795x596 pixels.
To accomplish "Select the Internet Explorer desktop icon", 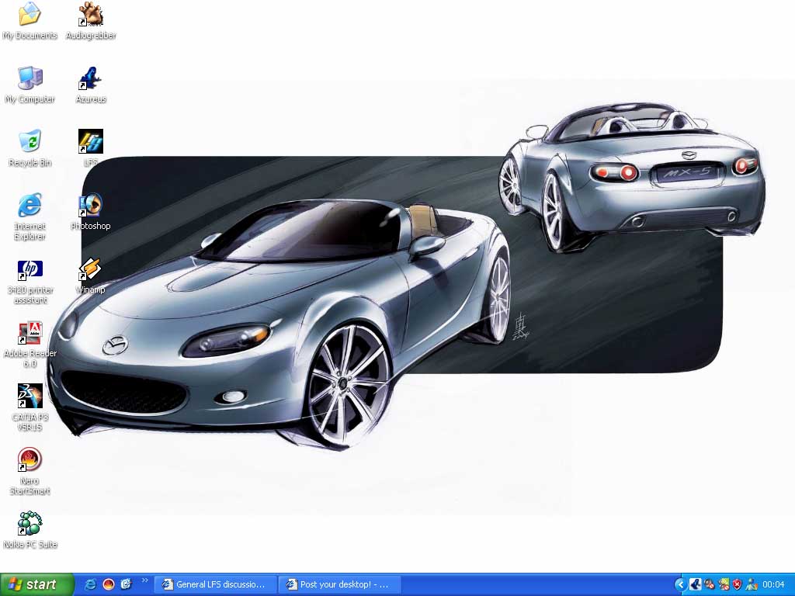I will click(30, 217).
